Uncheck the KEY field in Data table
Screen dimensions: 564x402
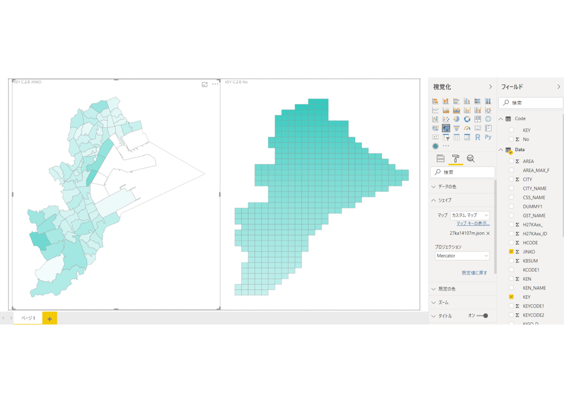511,297
